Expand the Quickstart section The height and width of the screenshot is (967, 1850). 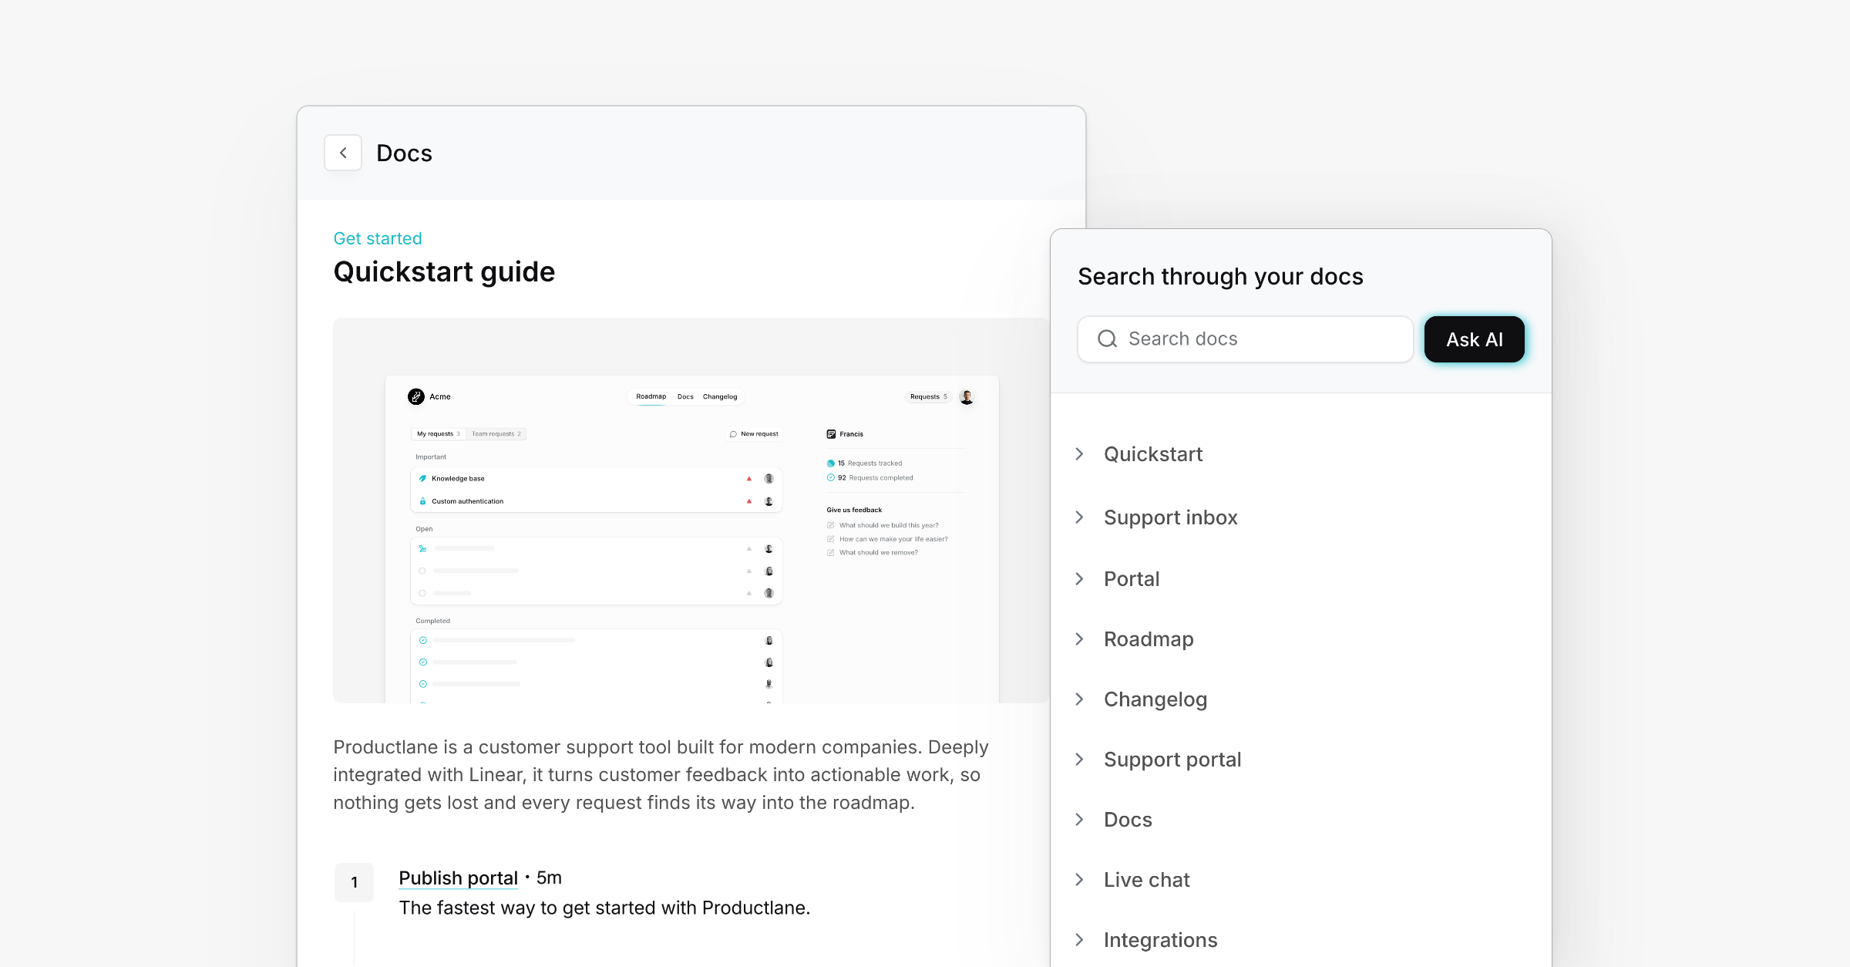(x=1080, y=454)
